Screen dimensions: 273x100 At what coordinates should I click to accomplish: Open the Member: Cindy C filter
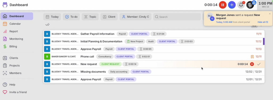tap(135, 17)
